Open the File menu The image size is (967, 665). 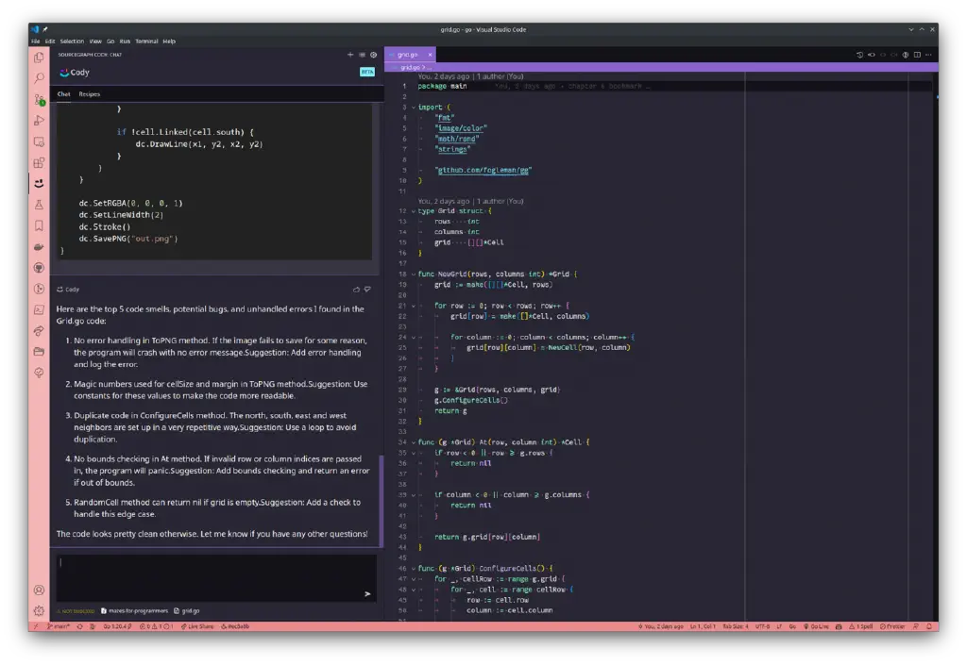tap(36, 42)
